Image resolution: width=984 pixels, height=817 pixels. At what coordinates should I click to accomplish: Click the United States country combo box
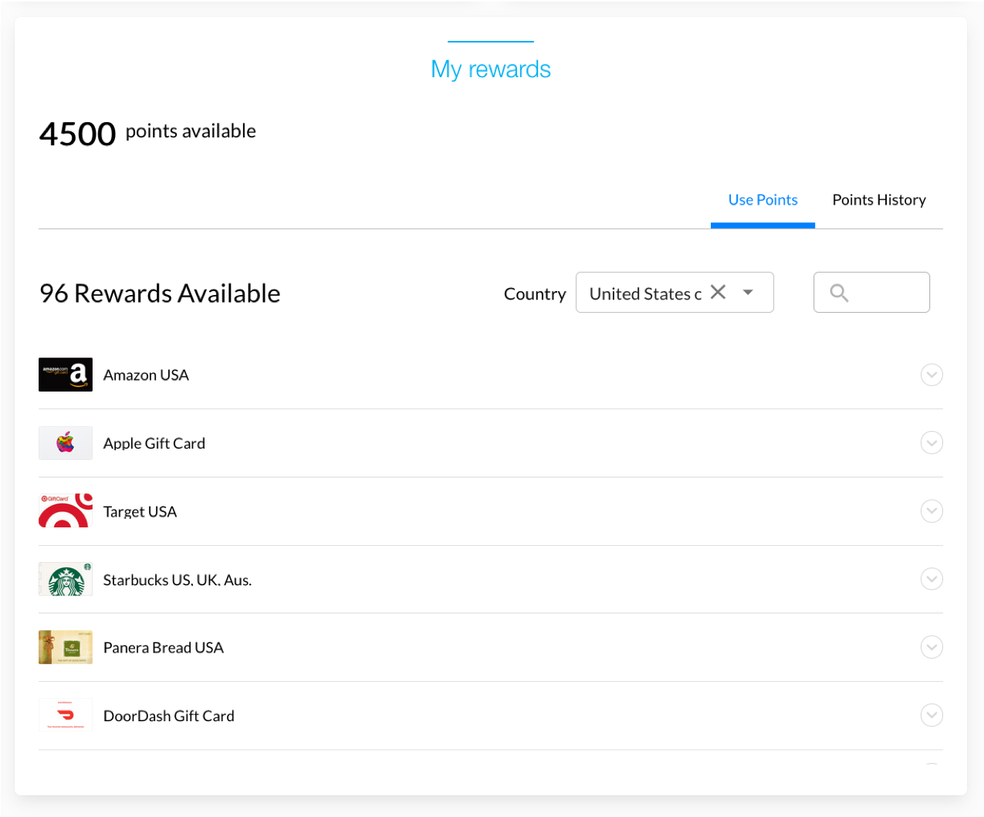click(x=675, y=293)
